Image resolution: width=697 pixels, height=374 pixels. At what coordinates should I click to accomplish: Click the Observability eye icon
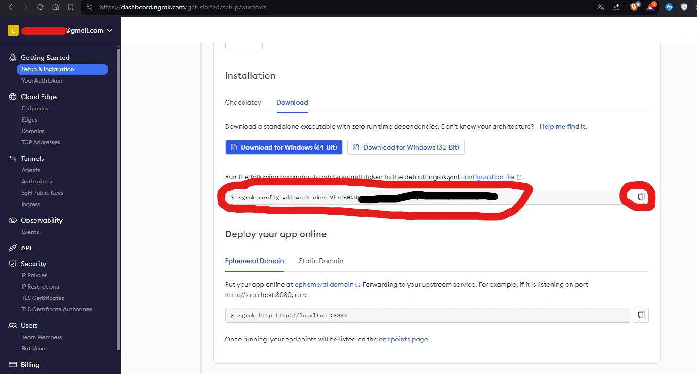tap(13, 220)
